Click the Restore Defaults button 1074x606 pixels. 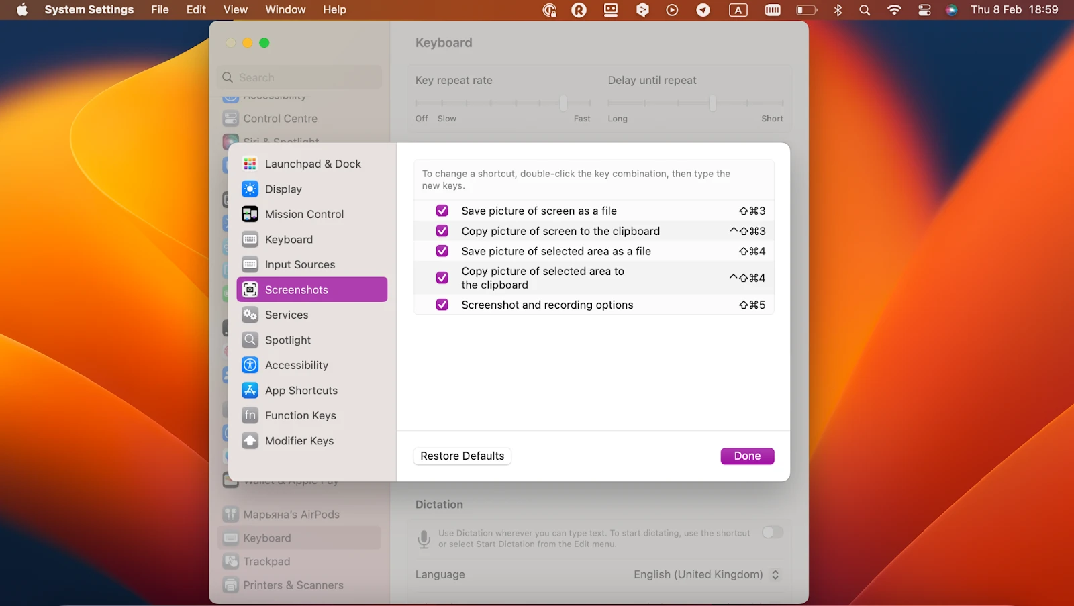coord(462,456)
